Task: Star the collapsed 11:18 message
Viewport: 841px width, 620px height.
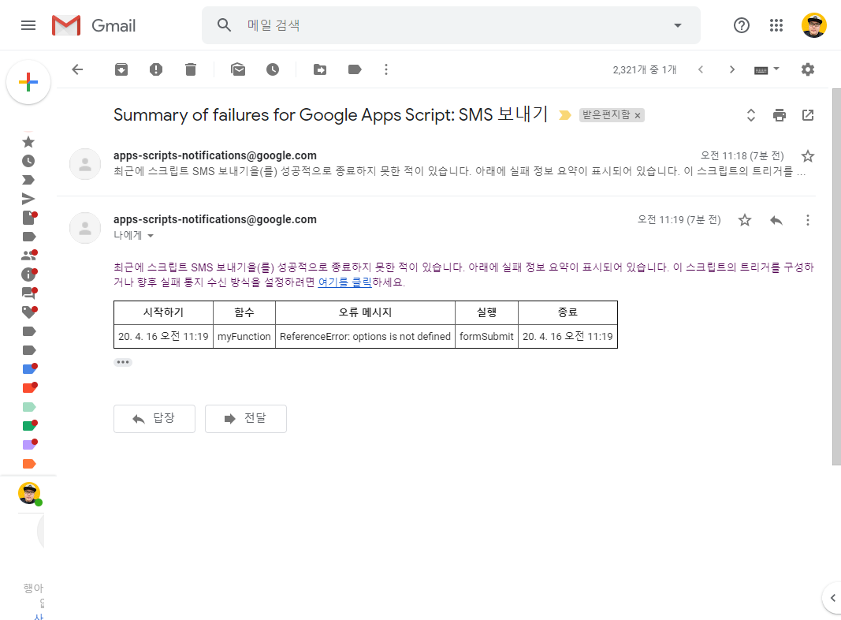Action: tap(808, 155)
